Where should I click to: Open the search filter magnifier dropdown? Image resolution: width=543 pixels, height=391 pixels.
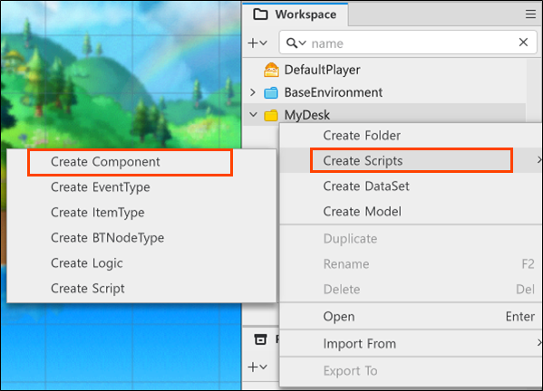tap(296, 43)
